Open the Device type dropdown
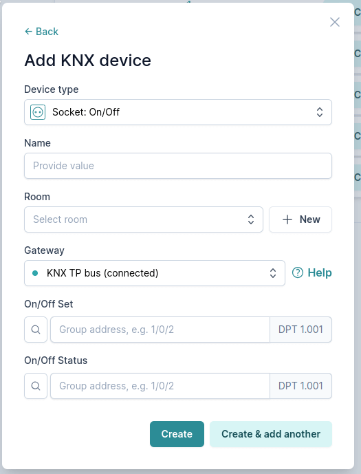361x474 pixels. tap(178, 112)
